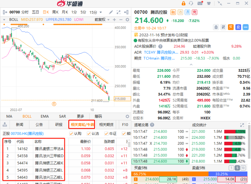Click the download icon beside 新闻 tab
Screen dimensions: 251x184
(5, 124)
